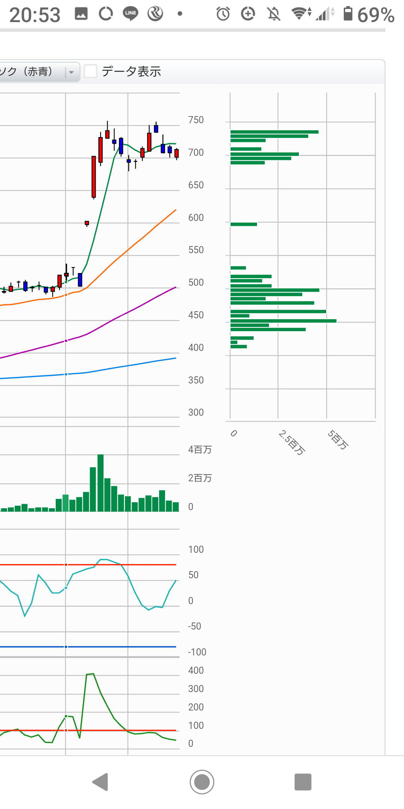Tap the LINE notification icon in status bar
The width and height of the screenshot is (404, 809).
pyautogui.click(x=131, y=14)
